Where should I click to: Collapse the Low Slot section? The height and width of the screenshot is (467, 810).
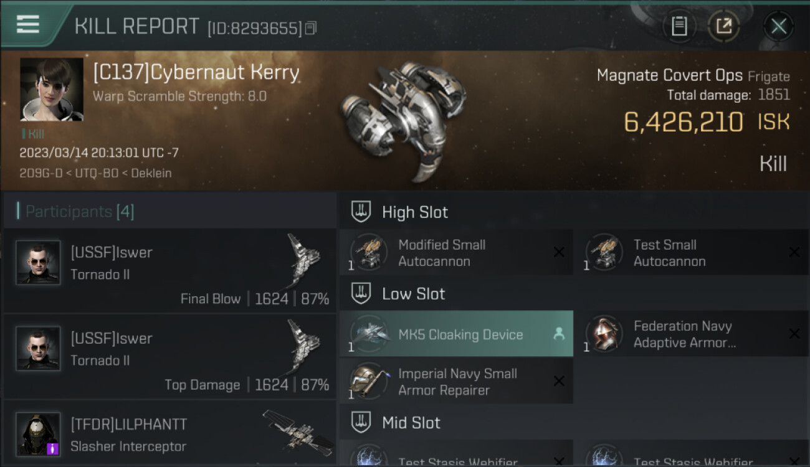[x=361, y=293]
